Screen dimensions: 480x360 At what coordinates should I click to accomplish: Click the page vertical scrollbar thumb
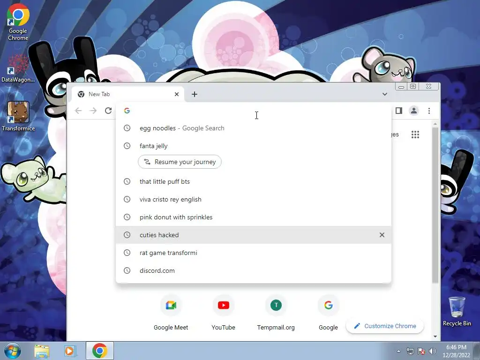pos(435,205)
